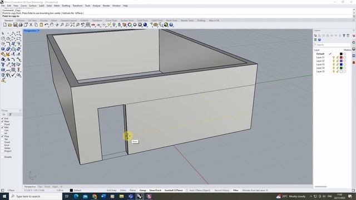Viewport: 356px width, 200px height.
Task: Click the Layers panel help icon
Action: (319, 39)
